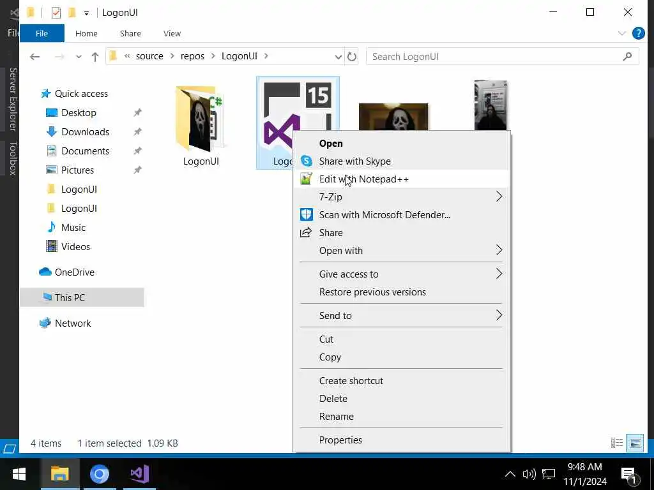Image resolution: width=654 pixels, height=490 pixels.
Task: Choose Create shortcut
Action: point(401,381)
